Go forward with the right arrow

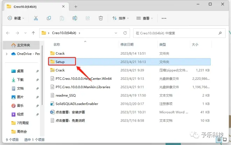(17, 33)
